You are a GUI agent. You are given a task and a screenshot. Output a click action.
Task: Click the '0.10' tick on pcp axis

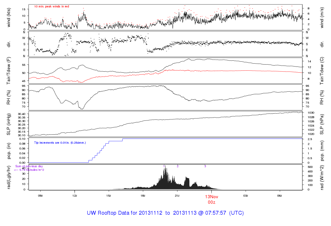tap(22, 139)
